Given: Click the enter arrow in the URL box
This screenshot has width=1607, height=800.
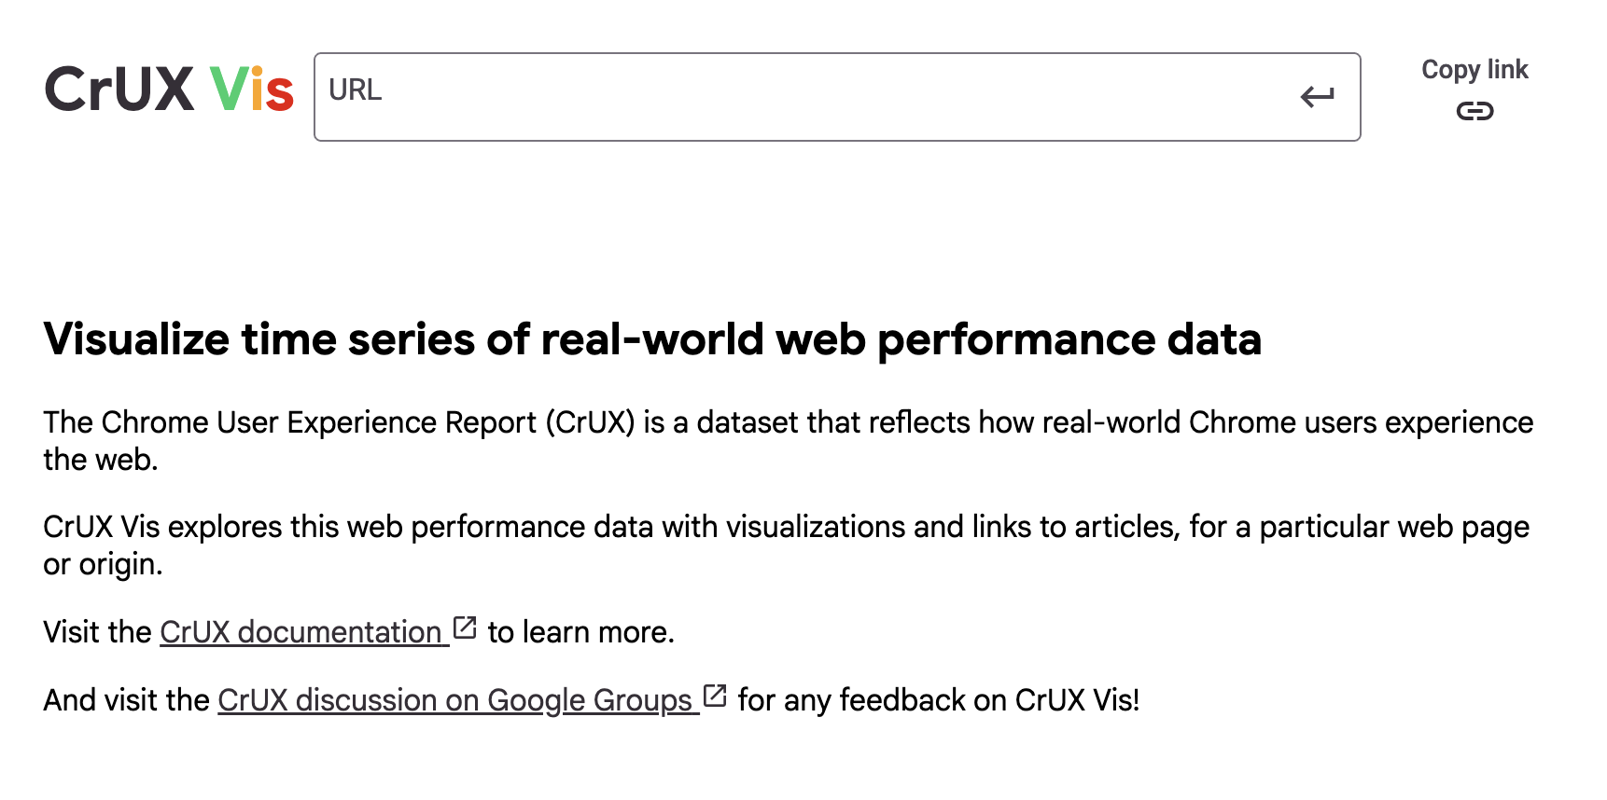Looking at the screenshot, I should click(x=1317, y=96).
